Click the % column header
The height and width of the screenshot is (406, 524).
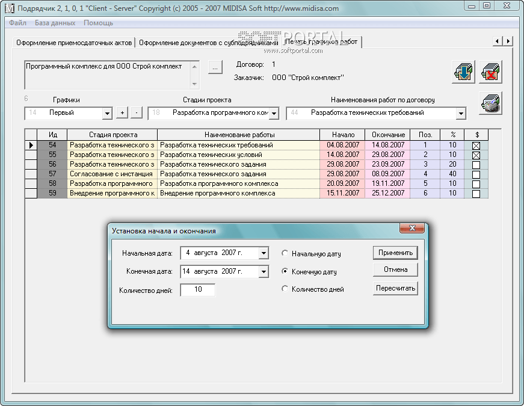pyautogui.click(x=452, y=135)
